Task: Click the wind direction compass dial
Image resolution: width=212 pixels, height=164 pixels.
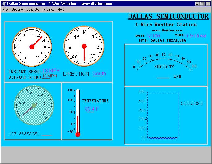Action: click(x=84, y=46)
